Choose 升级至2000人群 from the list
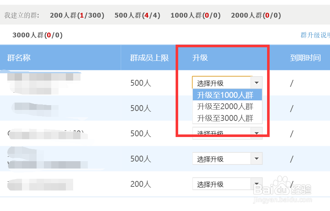The image size is (330, 211). 225,107
